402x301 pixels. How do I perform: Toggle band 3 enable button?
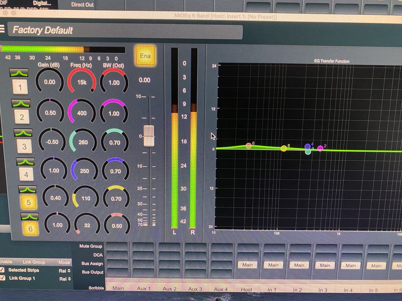24,146
